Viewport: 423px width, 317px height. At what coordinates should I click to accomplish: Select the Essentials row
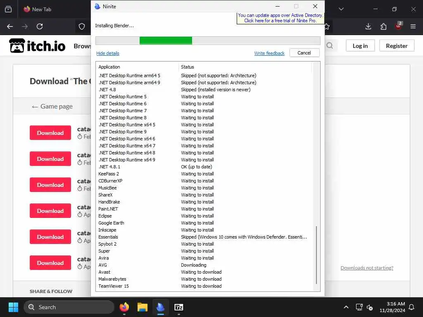(205, 237)
